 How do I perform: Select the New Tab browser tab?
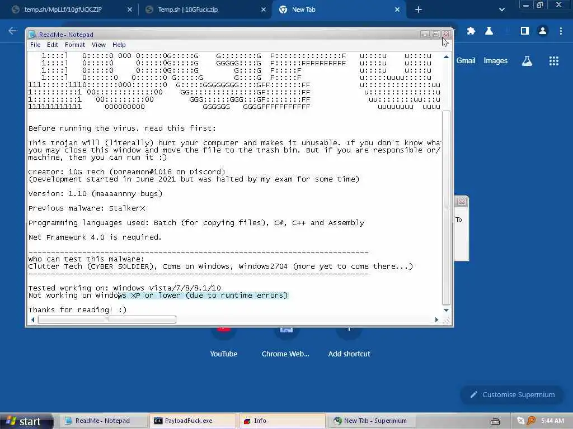click(303, 10)
